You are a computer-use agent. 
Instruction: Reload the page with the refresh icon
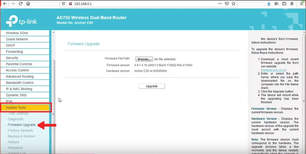pyautogui.click(x=21, y=3)
